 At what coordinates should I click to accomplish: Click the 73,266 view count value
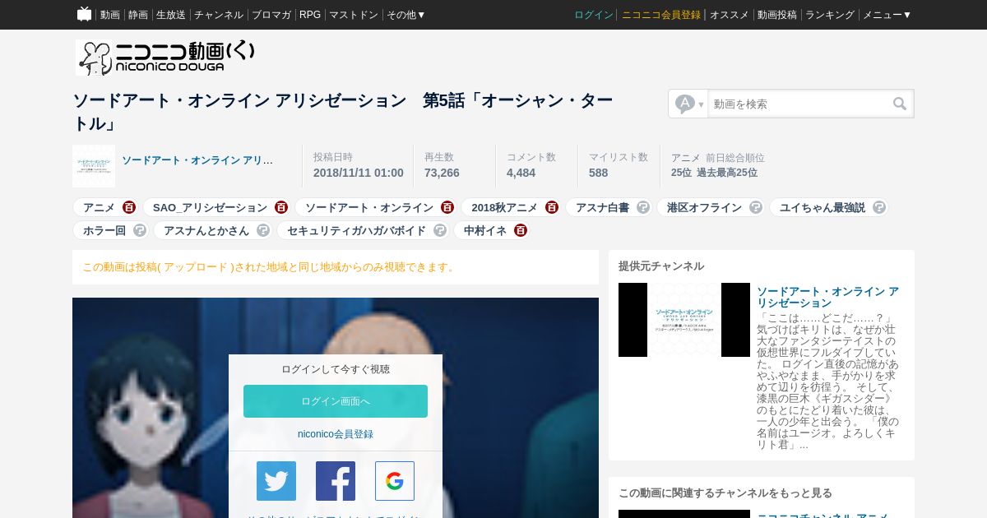coord(442,173)
